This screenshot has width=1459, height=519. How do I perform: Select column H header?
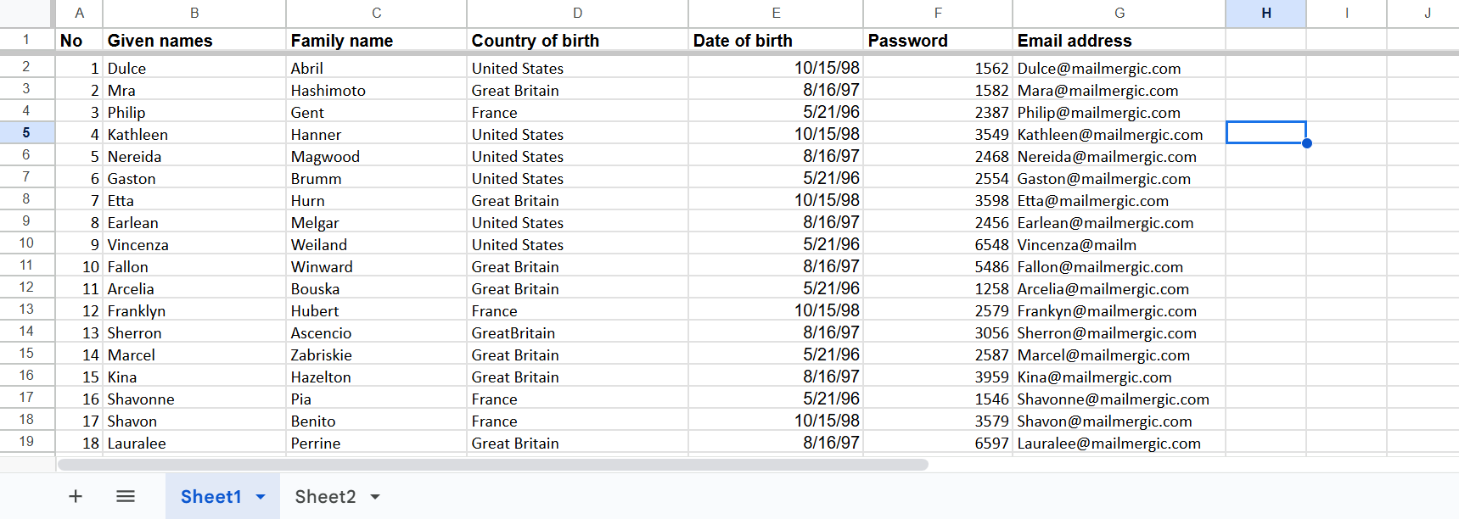pyautogui.click(x=1265, y=13)
